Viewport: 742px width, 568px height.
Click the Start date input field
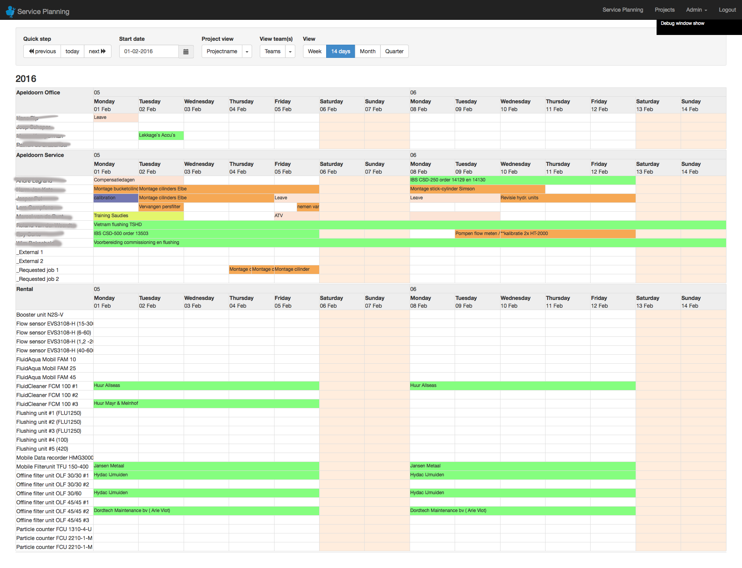point(149,52)
